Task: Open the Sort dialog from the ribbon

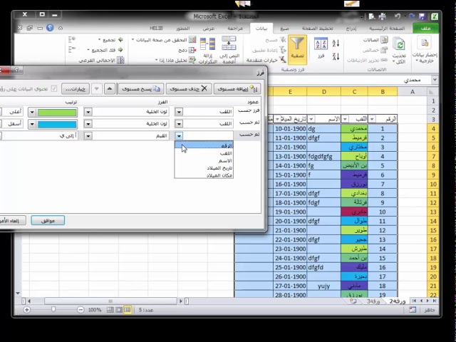Action: [x=321, y=48]
